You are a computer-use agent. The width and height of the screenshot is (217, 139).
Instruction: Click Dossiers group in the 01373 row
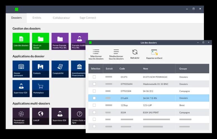(184, 77)
